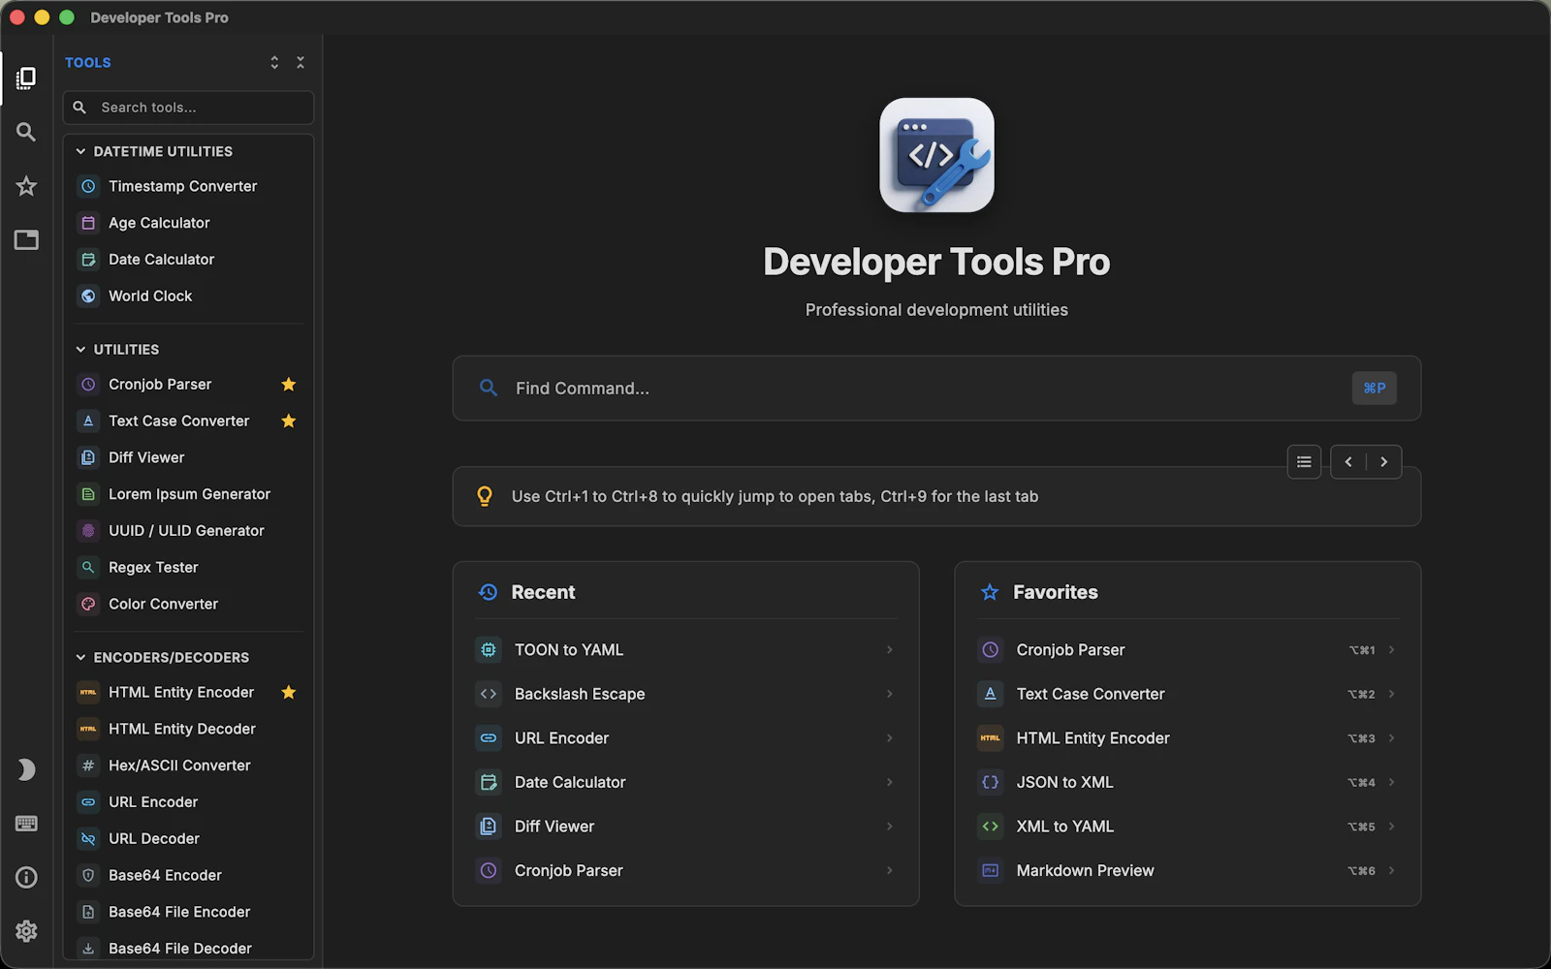The width and height of the screenshot is (1551, 969).
Task: Collapse the Utilities section
Action: [x=80, y=349]
